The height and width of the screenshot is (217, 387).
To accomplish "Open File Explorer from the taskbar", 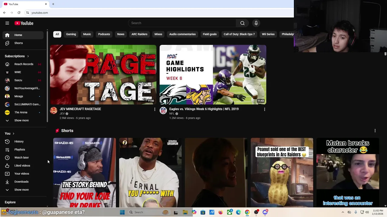I will click(185, 212).
